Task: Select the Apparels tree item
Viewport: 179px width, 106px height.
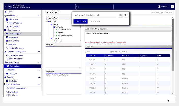Action: [59, 41]
